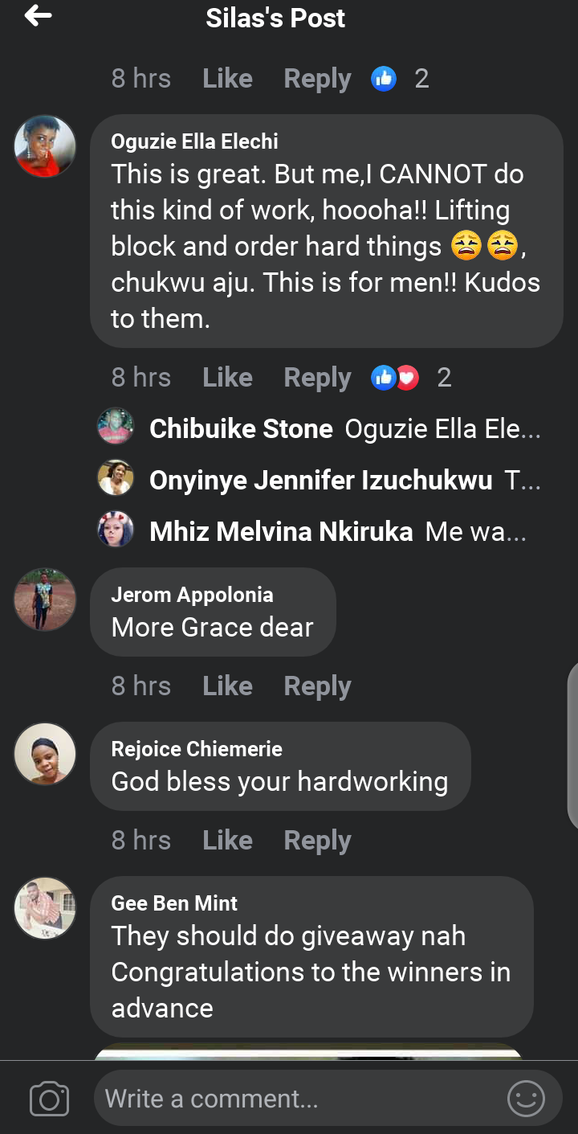Image resolution: width=578 pixels, height=1134 pixels.
Task: Open Jerom Appolonia's profile picture
Action: 45,600
